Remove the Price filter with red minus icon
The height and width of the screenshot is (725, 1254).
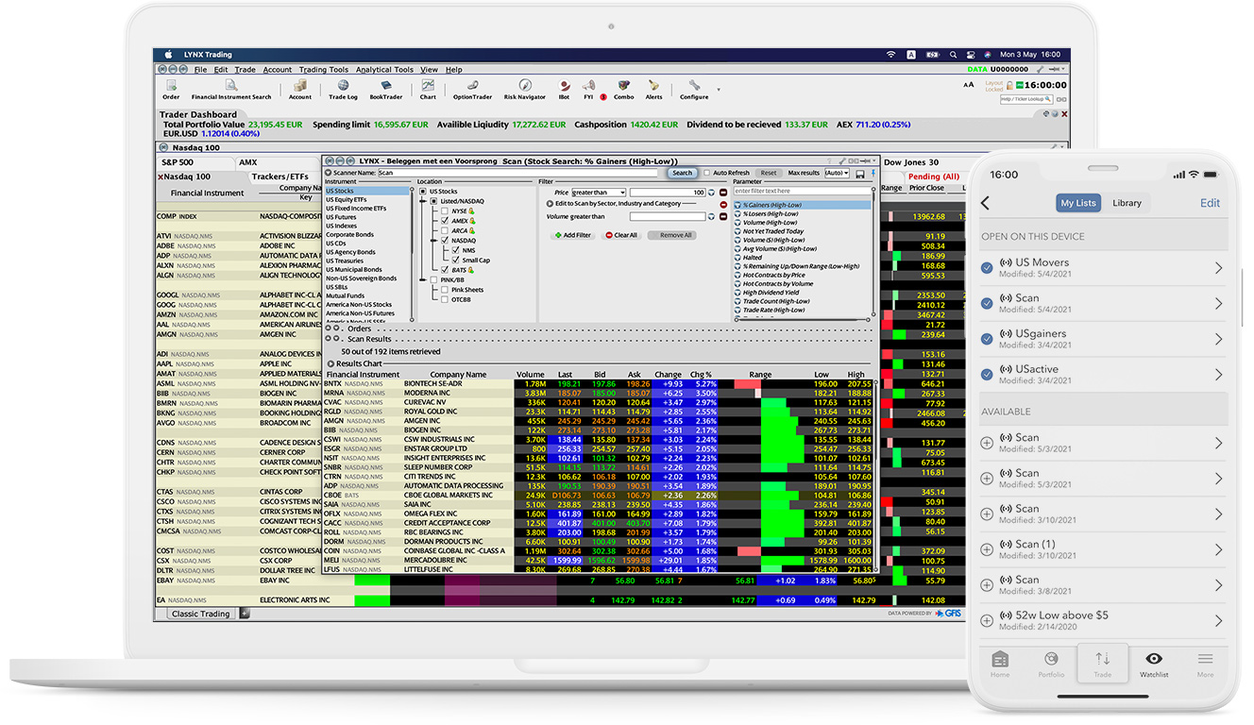tap(723, 193)
